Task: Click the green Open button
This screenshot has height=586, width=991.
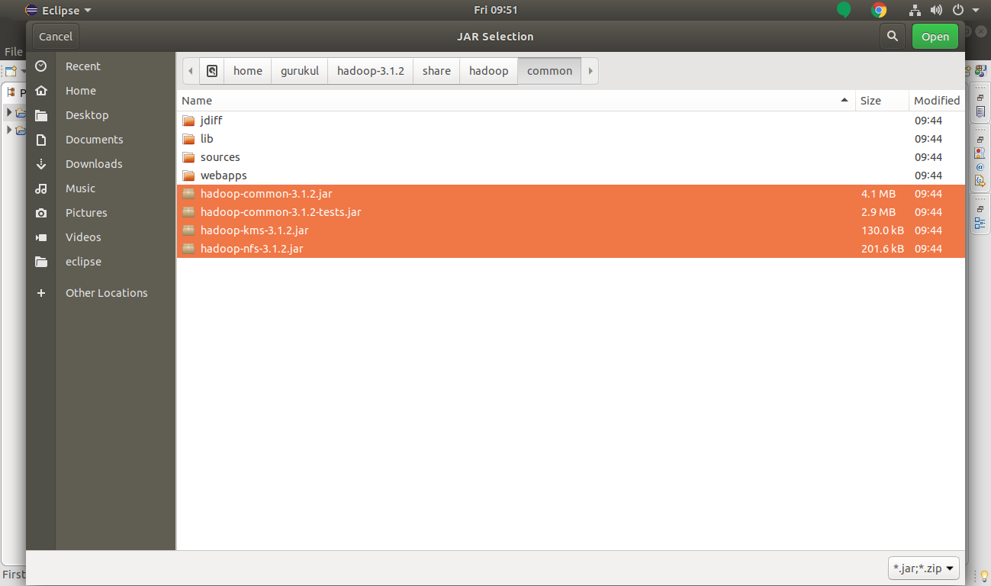Action: point(935,37)
